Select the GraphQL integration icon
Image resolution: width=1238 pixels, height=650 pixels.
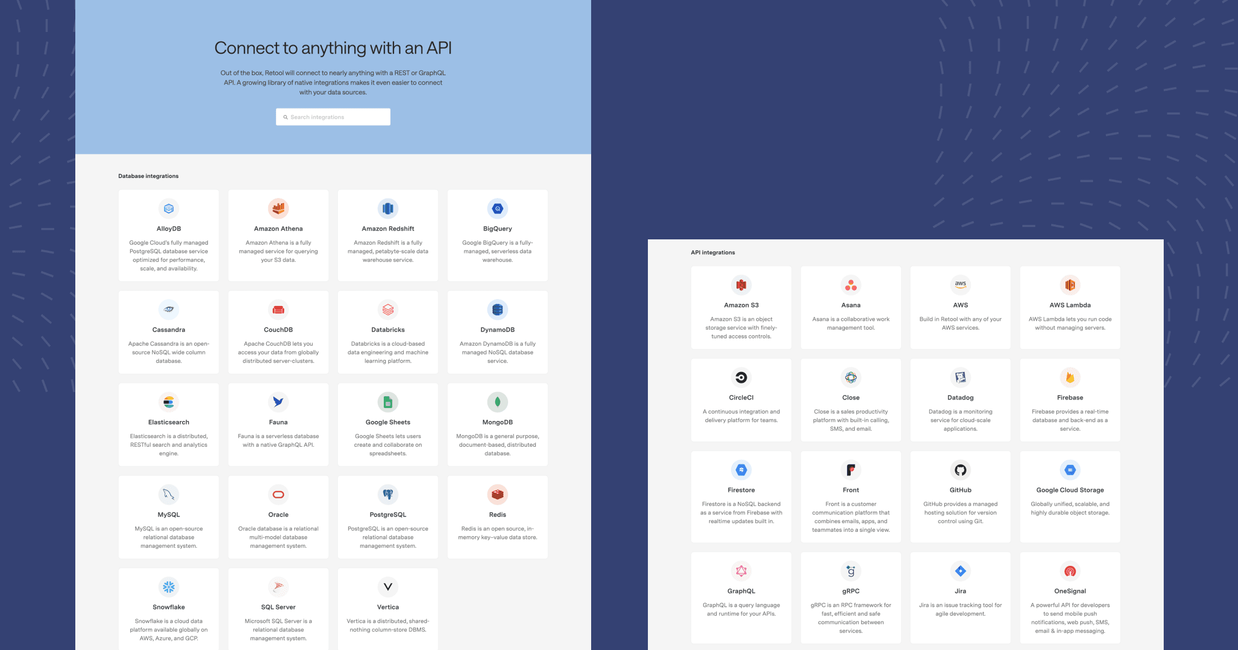[741, 571]
